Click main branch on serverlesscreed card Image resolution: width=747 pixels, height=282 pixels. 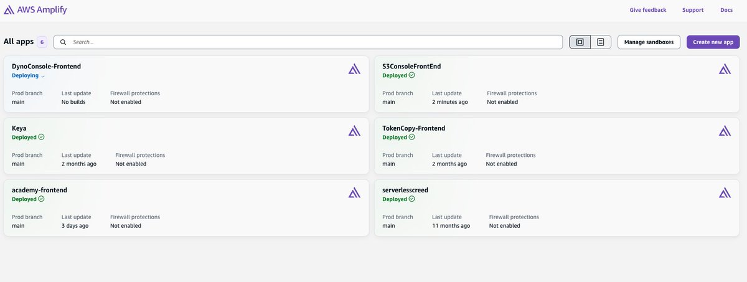pos(388,225)
